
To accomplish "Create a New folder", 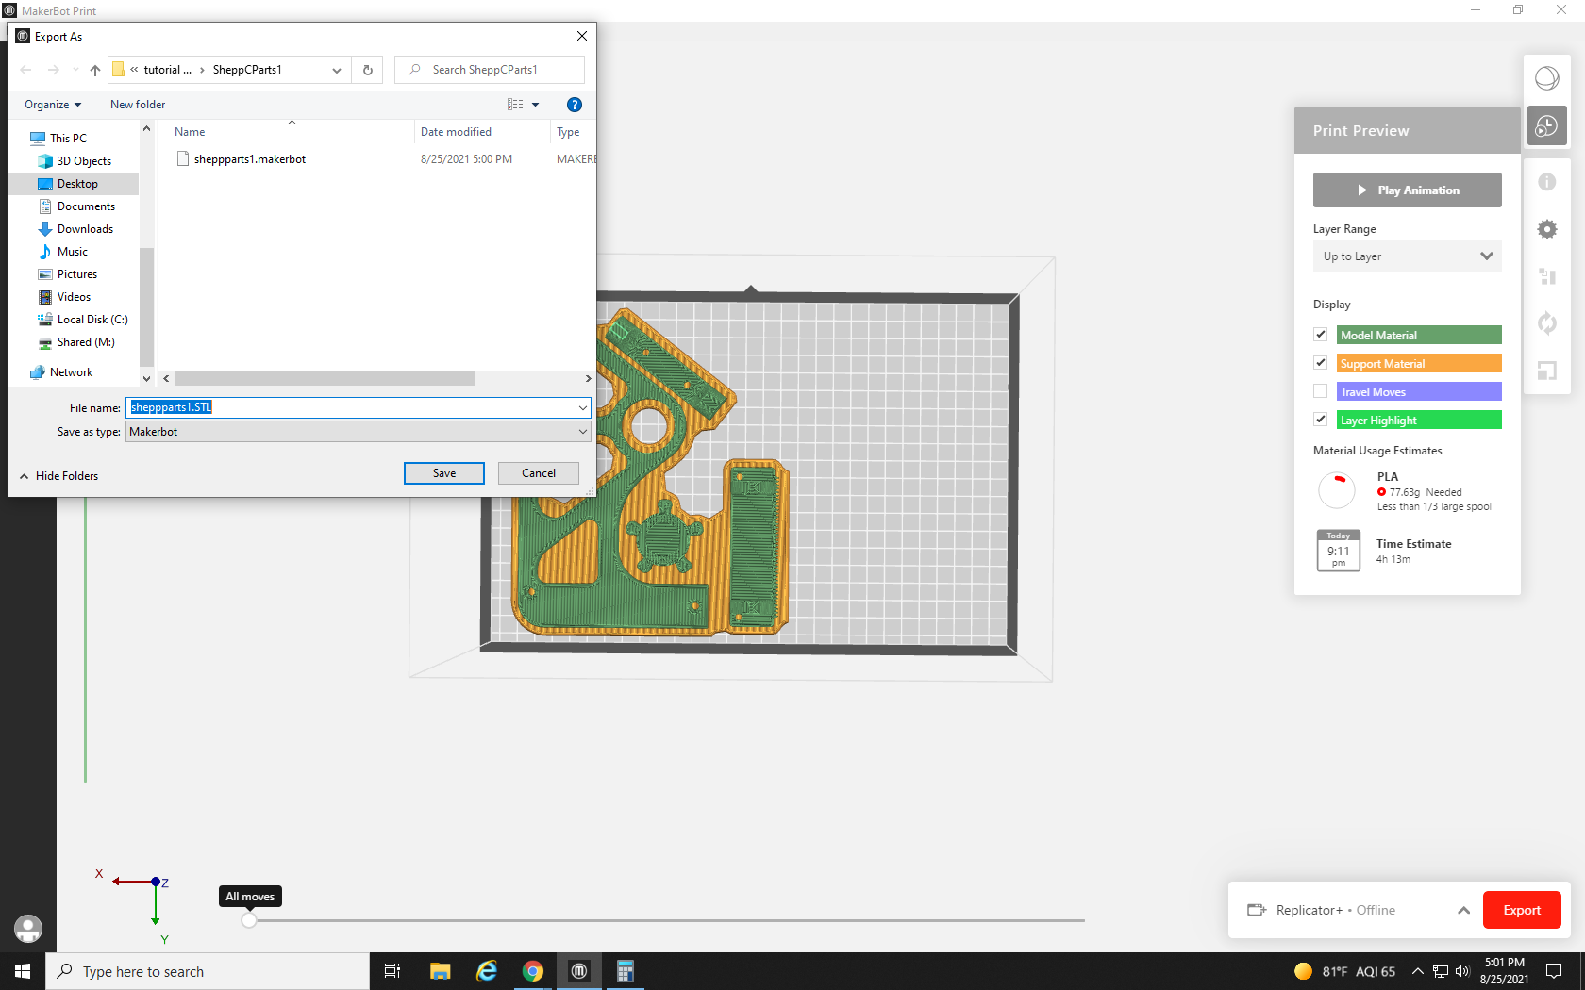I will [138, 105].
